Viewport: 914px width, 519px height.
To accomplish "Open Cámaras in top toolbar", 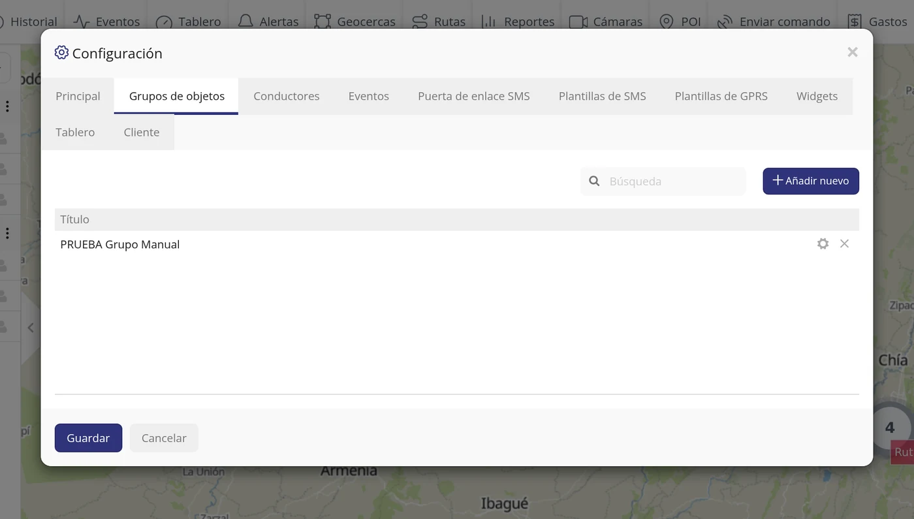I will (606, 22).
